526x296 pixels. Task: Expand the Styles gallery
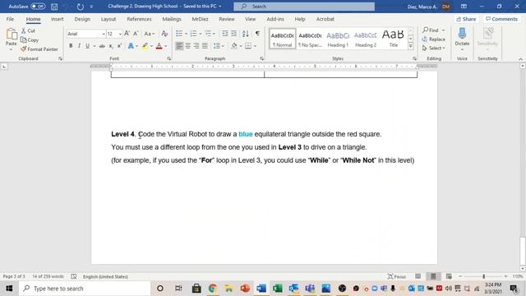coord(411,47)
